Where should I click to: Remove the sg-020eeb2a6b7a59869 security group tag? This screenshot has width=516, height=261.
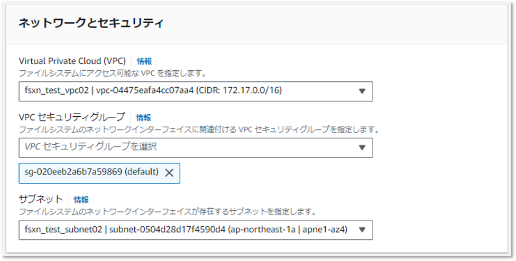point(169,173)
